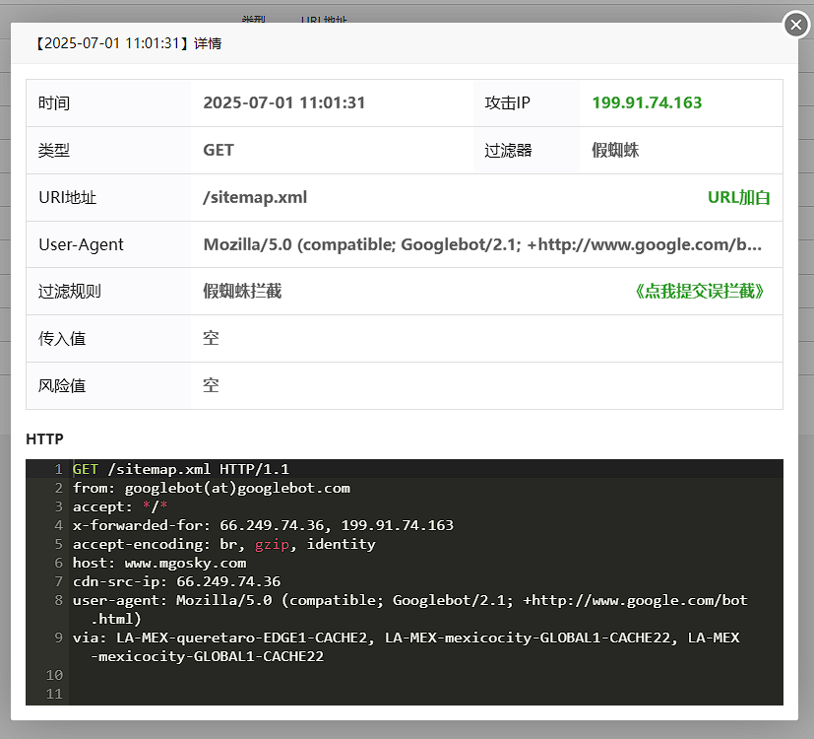Click the HTTP section heading
The width and height of the screenshot is (814, 739).
(x=44, y=439)
